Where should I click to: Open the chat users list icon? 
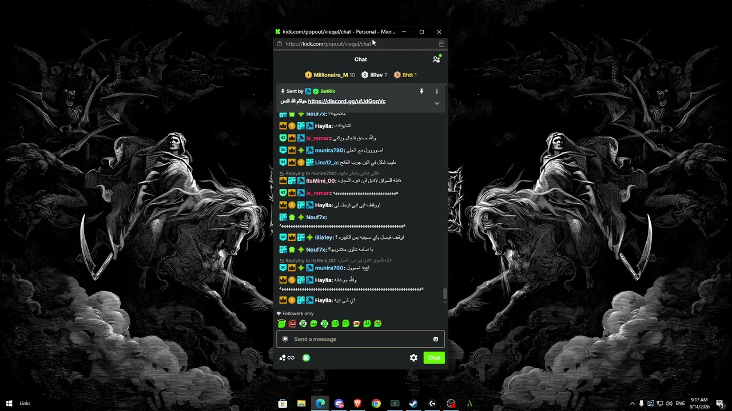[436, 59]
